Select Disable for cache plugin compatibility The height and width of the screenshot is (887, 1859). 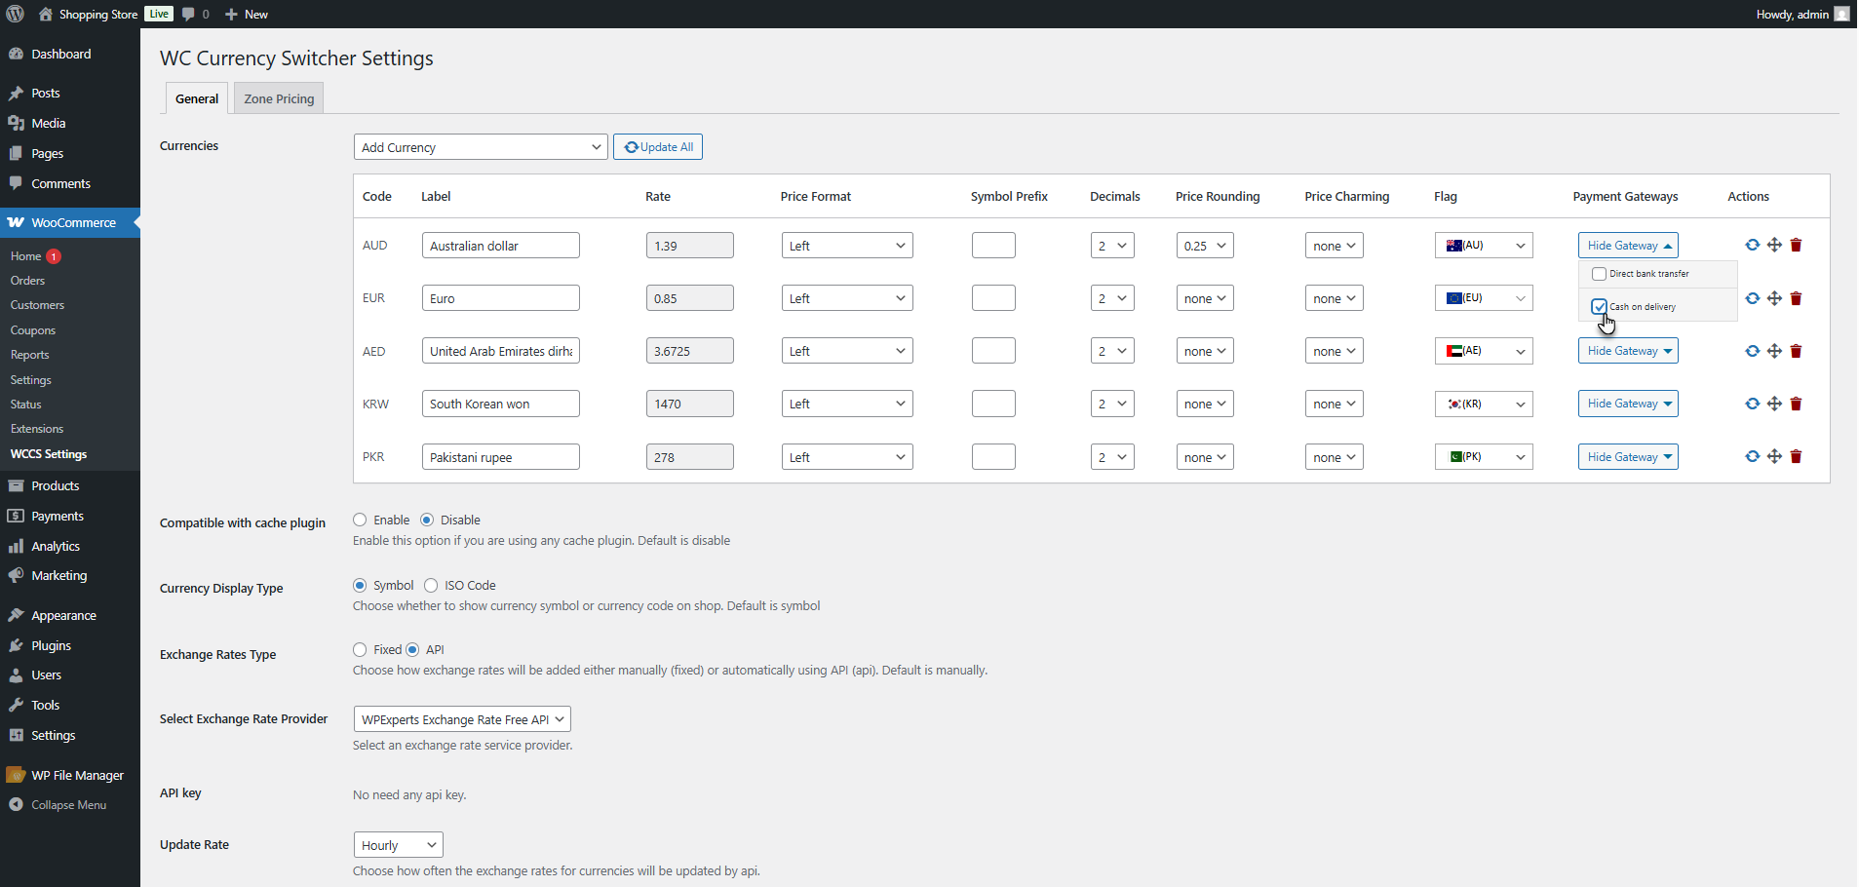427,520
